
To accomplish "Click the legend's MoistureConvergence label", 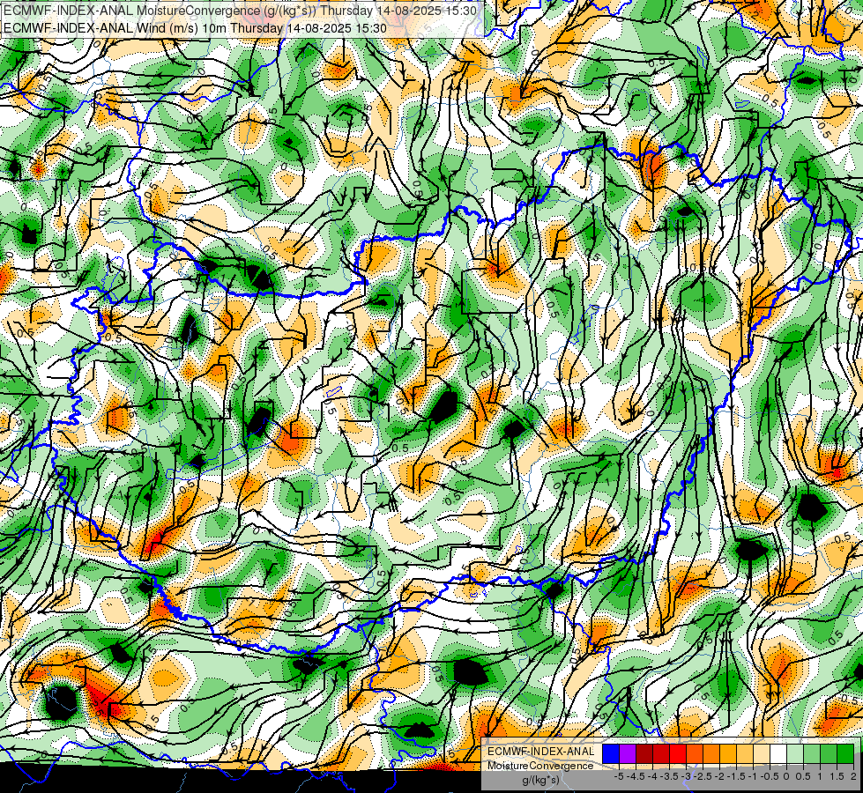I will pos(540,766).
